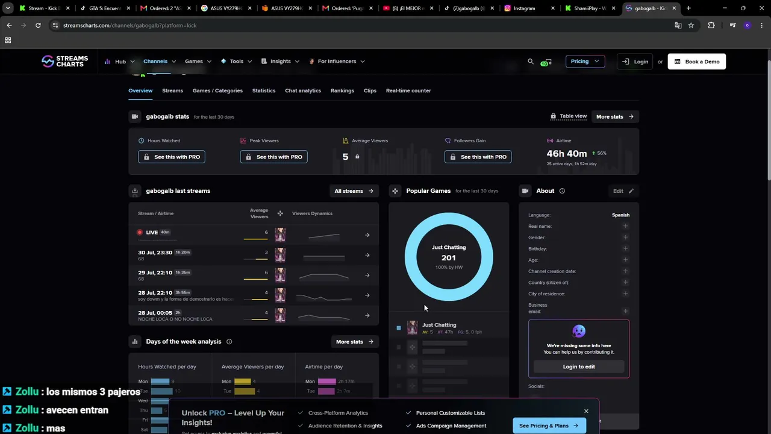Reload the current page

pos(38,25)
